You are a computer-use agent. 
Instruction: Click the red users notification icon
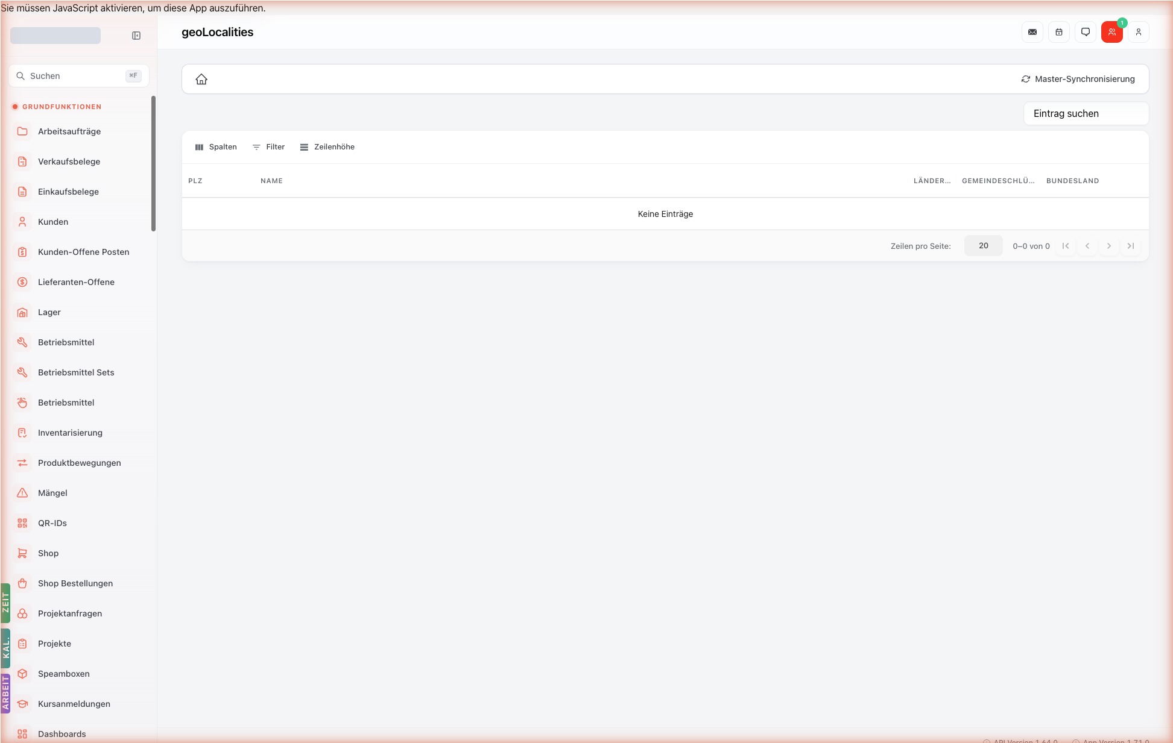pyautogui.click(x=1112, y=32)
